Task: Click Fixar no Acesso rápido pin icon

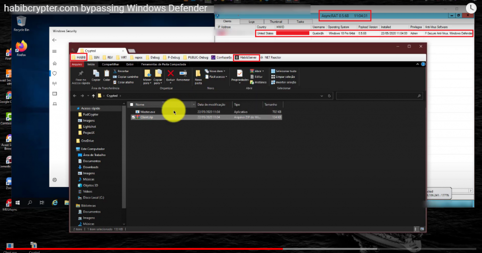Action: point(81,73)
